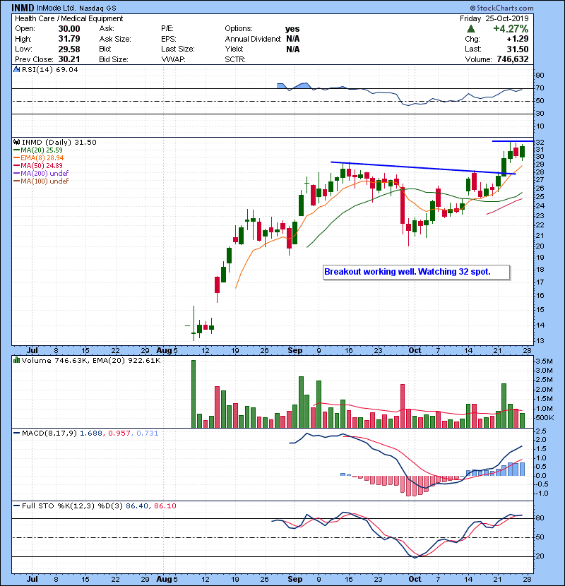Select the MA(20) 25.59 legend entry

[x=38, y=150]
